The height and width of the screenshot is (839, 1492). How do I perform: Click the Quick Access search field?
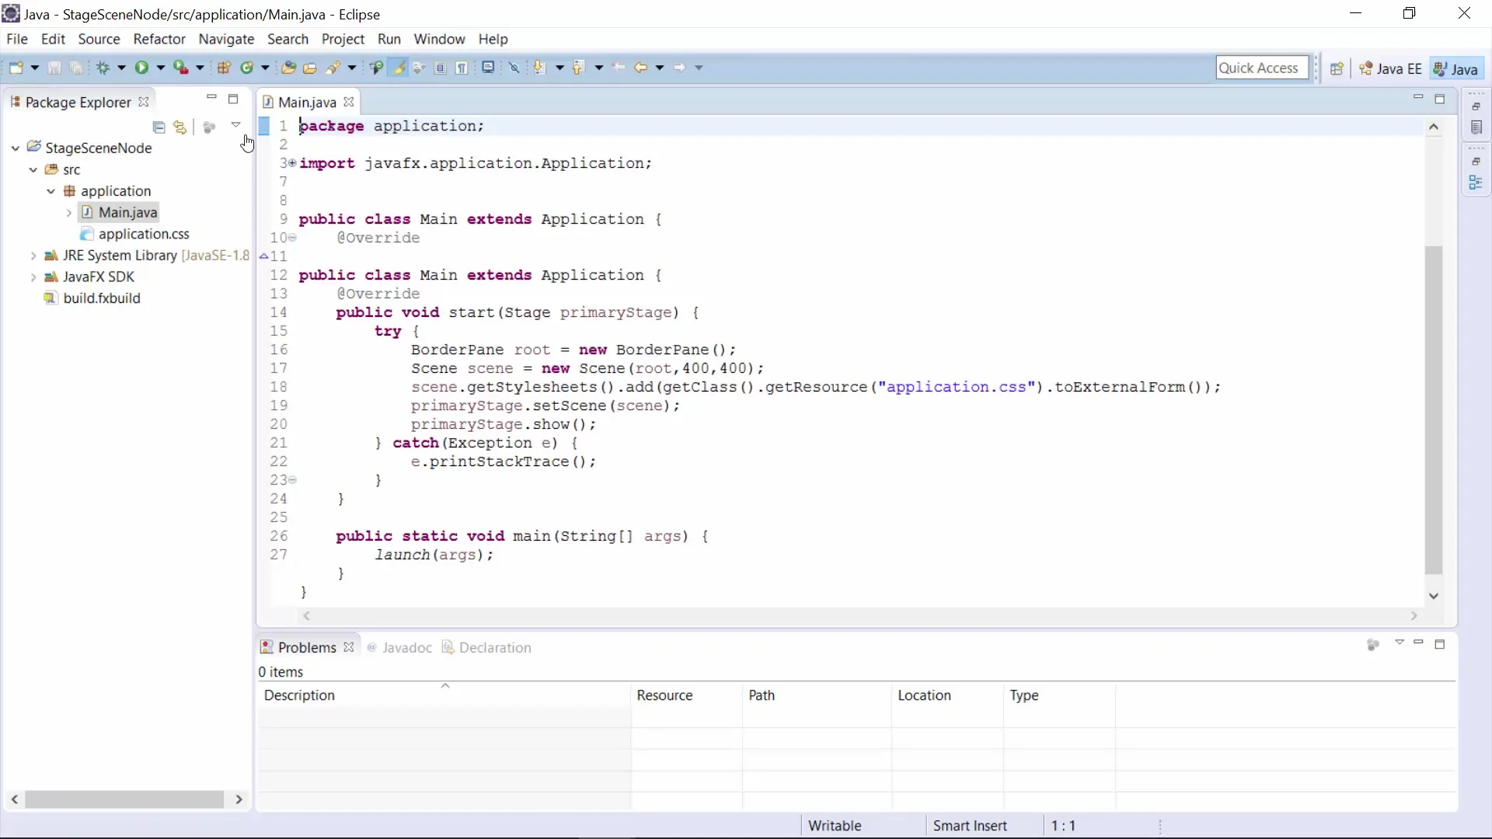tap(1262, 68)
